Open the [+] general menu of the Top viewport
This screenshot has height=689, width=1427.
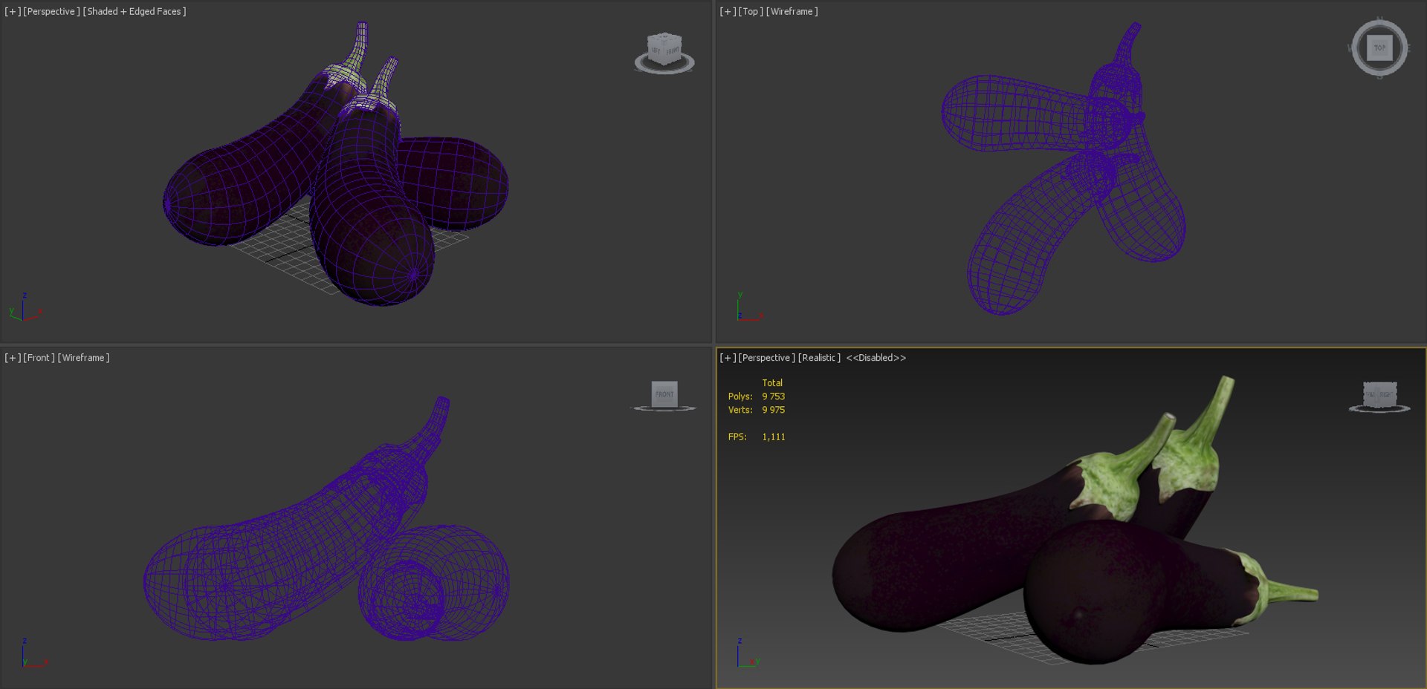pos(728,11)
